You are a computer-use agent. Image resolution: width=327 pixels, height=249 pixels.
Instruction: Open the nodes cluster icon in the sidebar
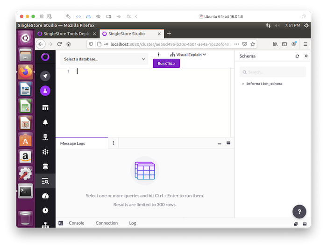coord(45,152)
